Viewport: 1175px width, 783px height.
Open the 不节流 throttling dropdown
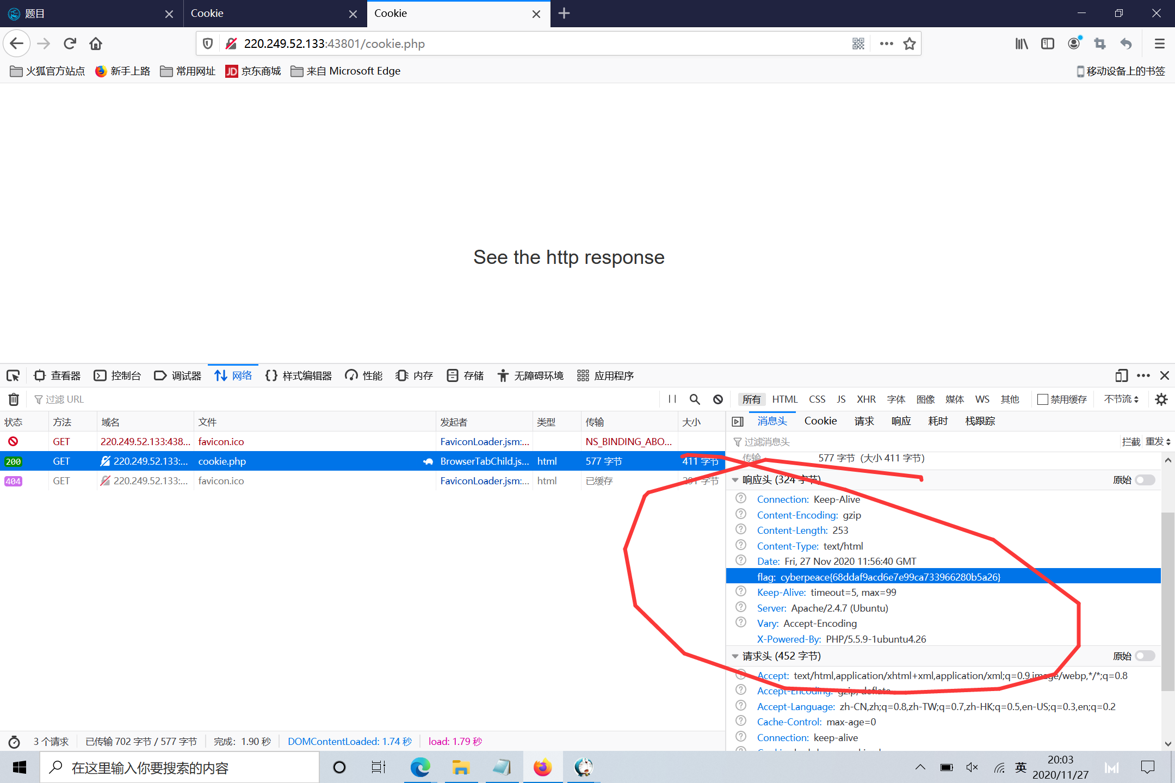(1121, 399)
